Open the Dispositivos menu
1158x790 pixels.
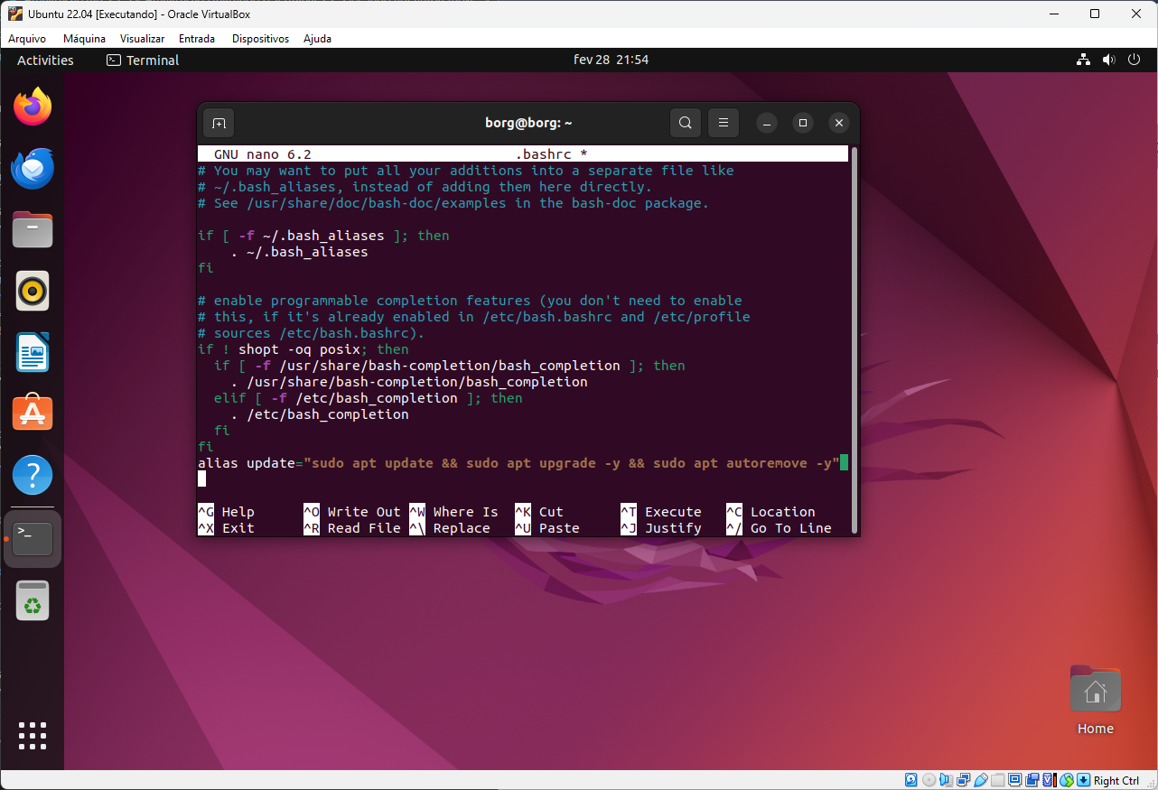pyautogui.click(x=260, y=39)
